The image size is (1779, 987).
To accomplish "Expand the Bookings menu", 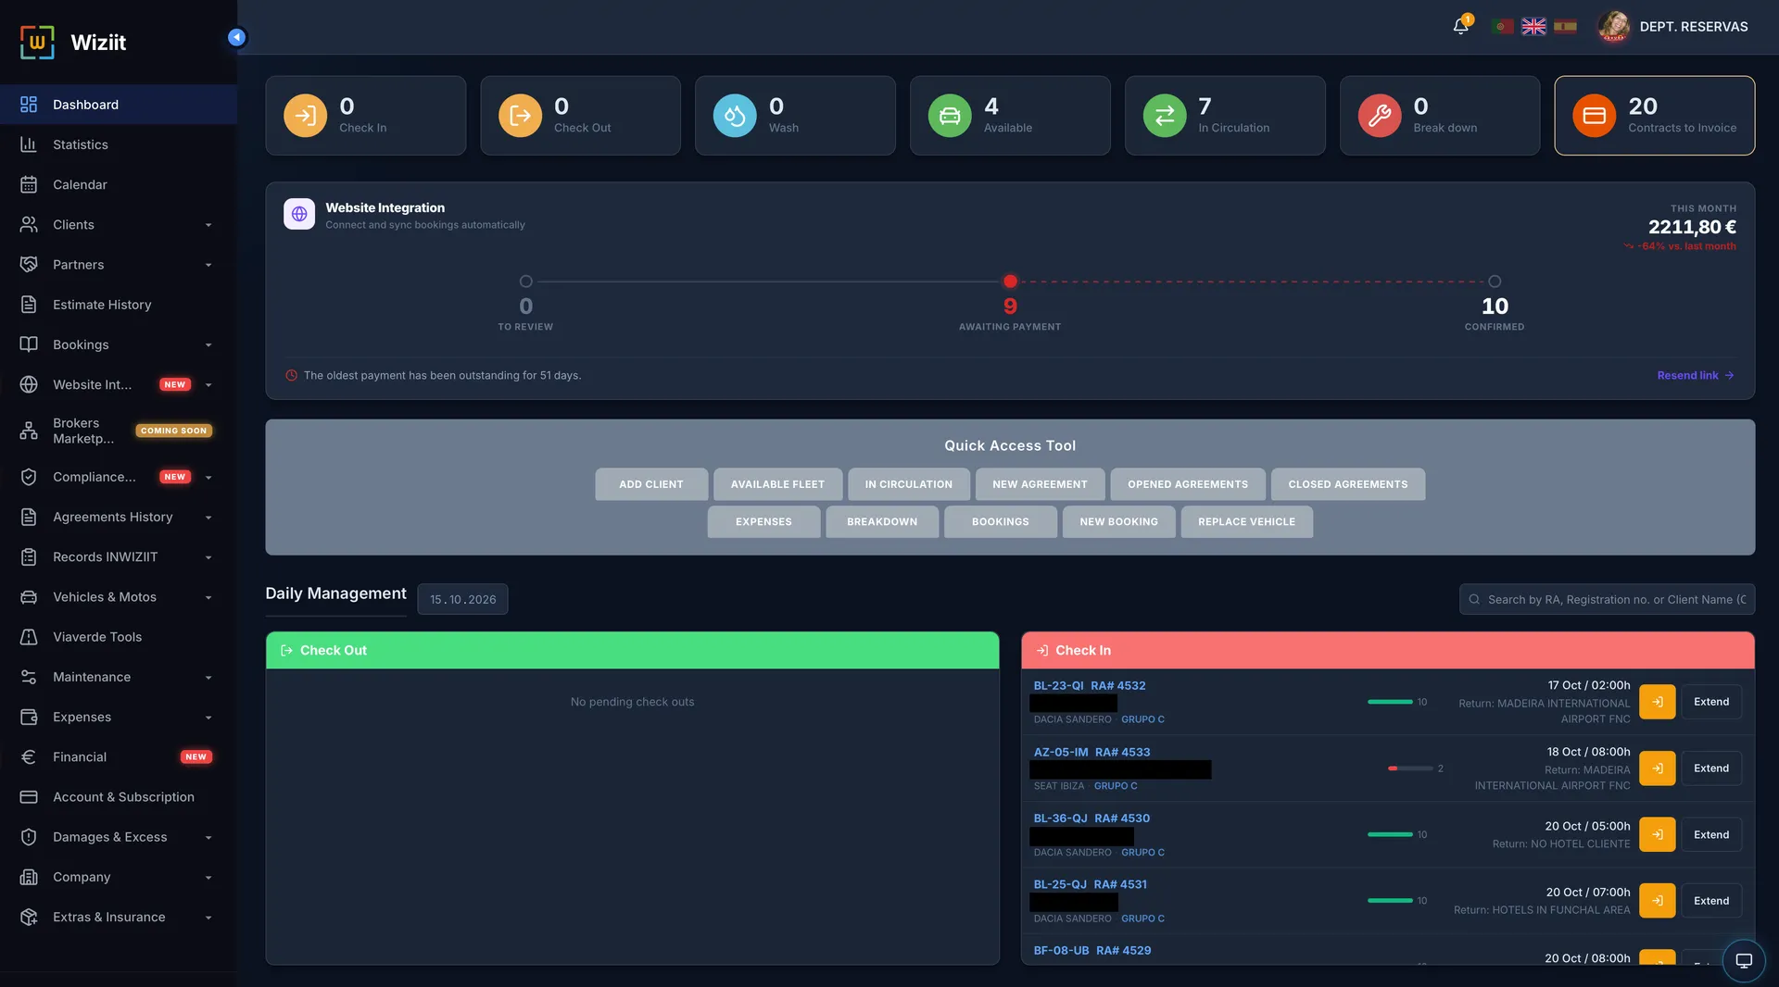I will click(x=119, y=344).
